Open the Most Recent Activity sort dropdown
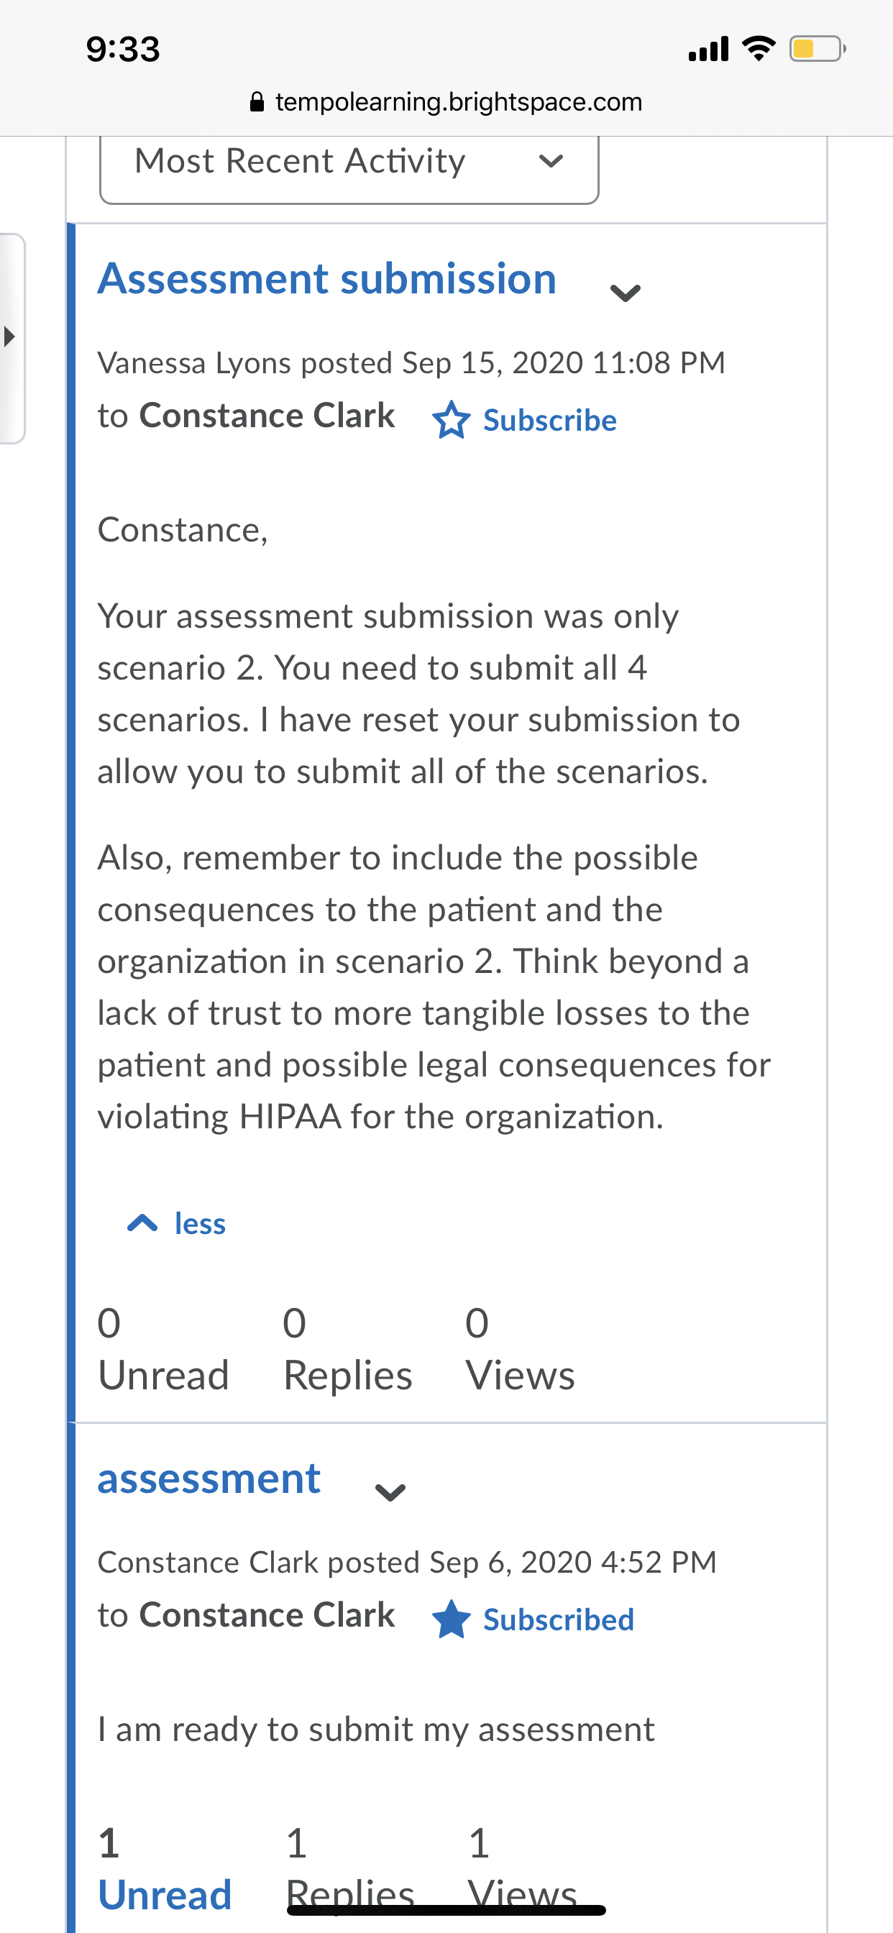The image size is (893, 1933). click(x=349, y=163)
